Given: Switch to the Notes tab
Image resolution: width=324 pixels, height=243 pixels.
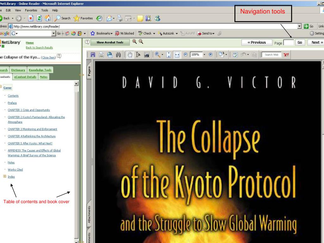Looking at the screenshot, I should point(44,77).
